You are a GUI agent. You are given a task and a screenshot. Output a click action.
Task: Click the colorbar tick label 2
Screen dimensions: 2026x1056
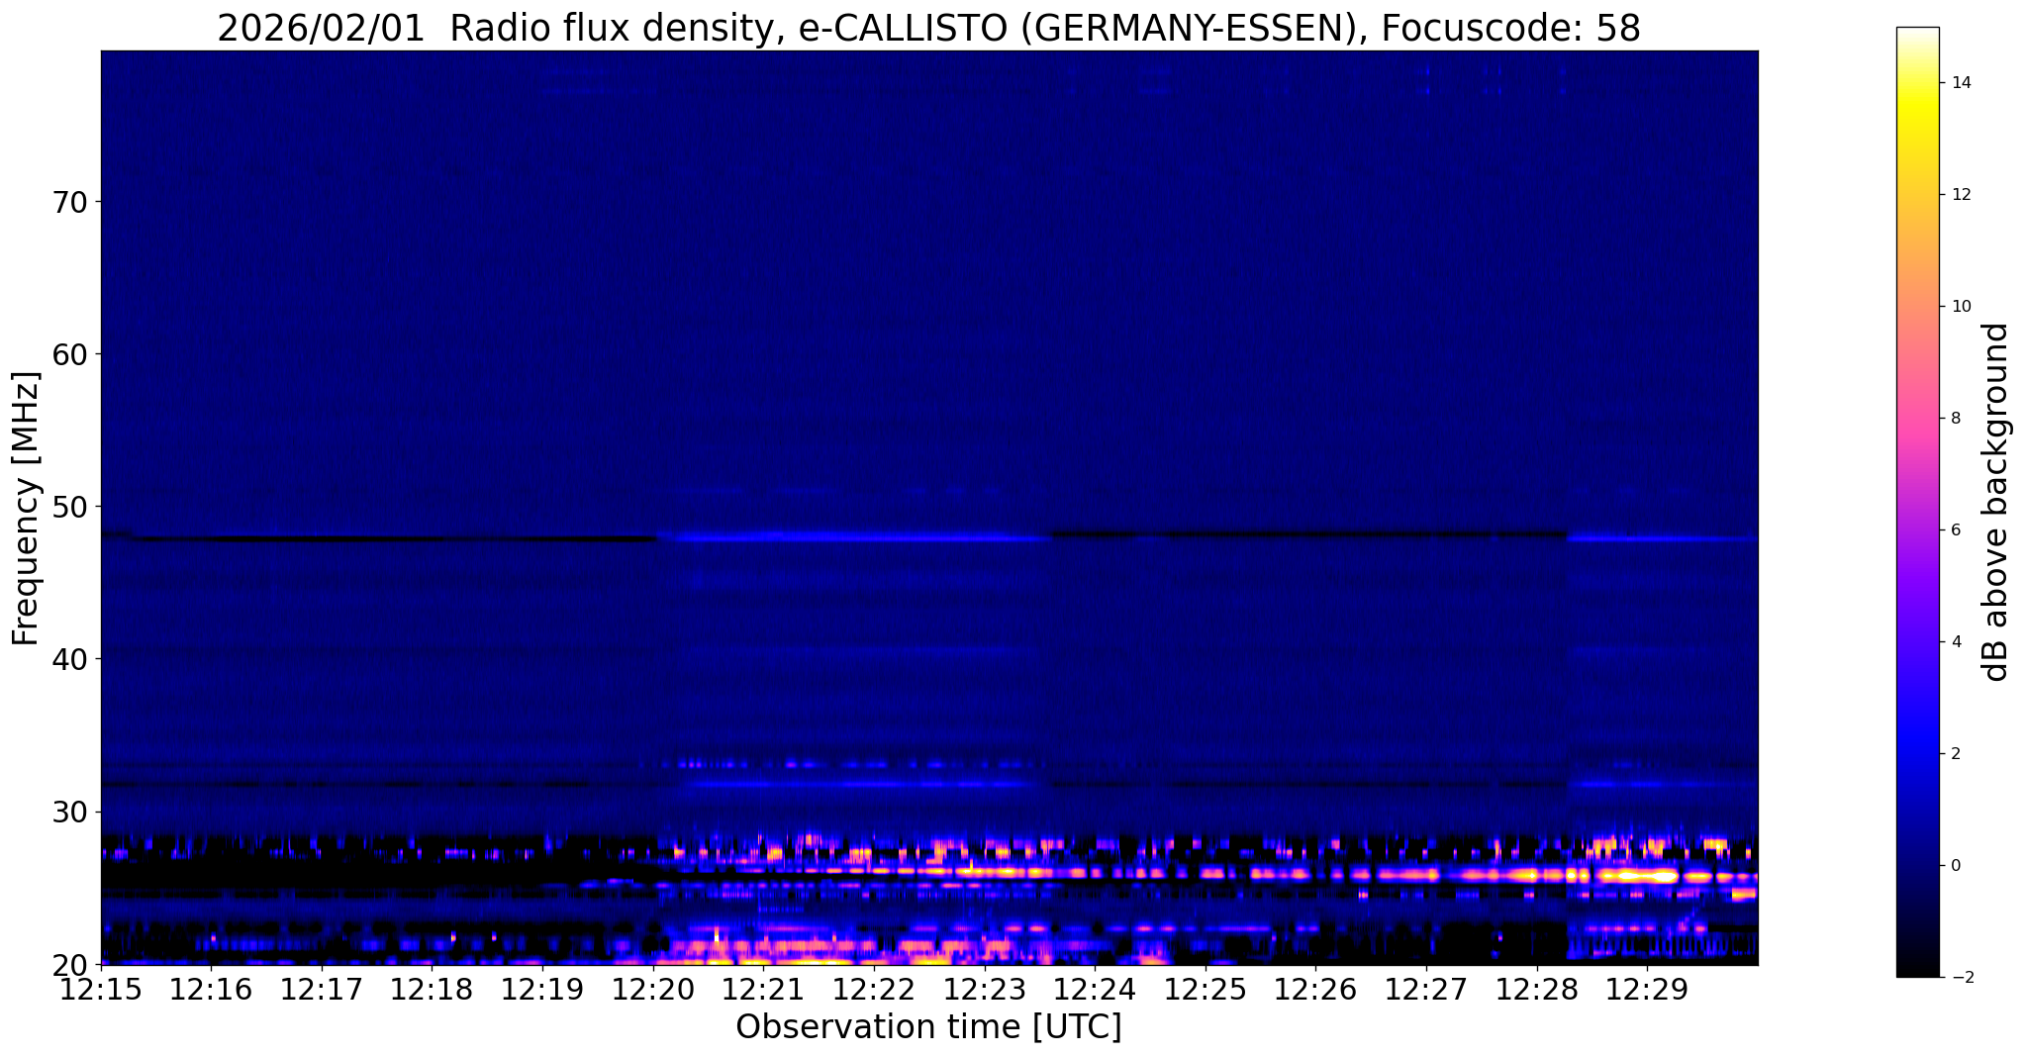pyautogui.click(x=1955, y=754)
